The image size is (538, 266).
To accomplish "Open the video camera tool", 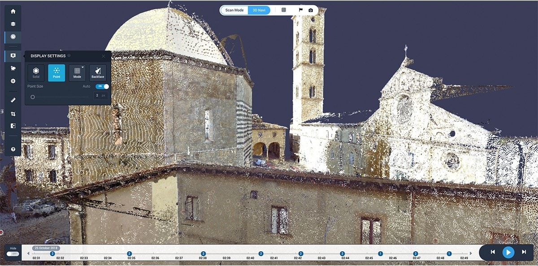I will (x=13, y=69).
